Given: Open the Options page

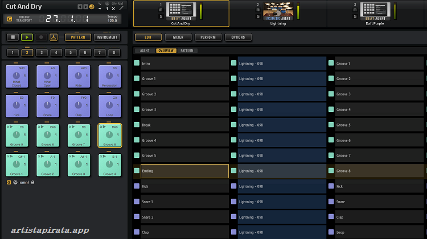Looking at the screenshot, I should (239, 37).
